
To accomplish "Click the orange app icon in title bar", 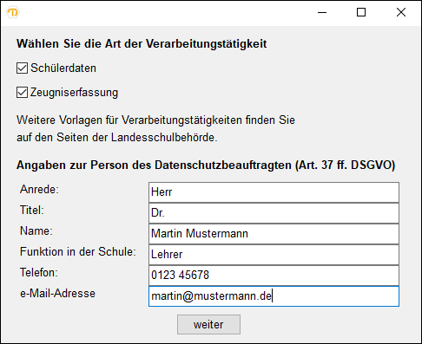I will click(x=13, y=12).
